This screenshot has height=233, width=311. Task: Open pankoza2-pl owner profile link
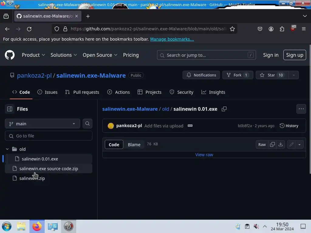[x=34, y=76]
